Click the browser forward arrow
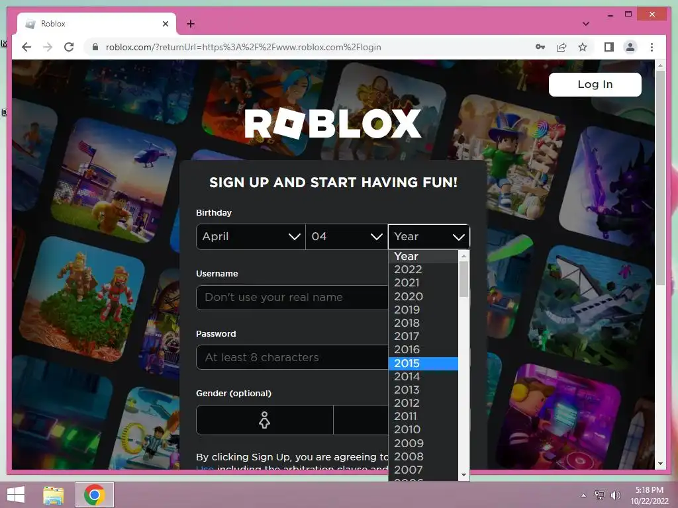The image size is (678, 508). point(48,47)
